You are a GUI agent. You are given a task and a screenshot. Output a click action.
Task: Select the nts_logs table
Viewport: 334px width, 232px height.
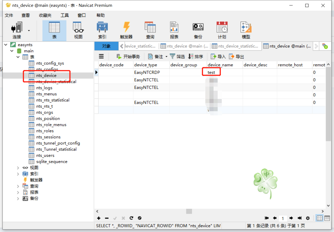(x=44, y=88)
